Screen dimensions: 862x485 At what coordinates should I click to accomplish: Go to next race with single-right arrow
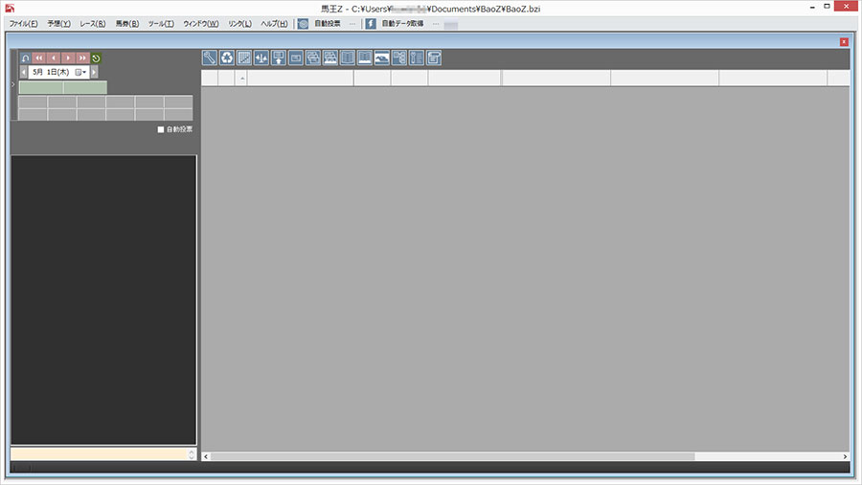68,58
